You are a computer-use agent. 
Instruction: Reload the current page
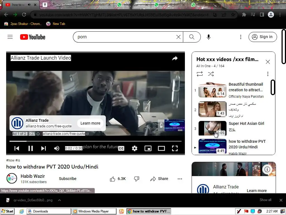click(24, 15)
